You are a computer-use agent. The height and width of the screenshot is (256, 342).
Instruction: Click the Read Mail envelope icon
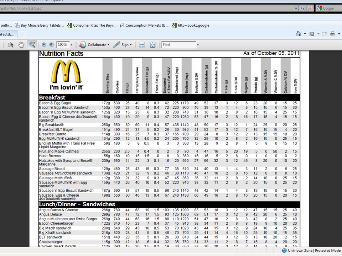pos(324,34)
